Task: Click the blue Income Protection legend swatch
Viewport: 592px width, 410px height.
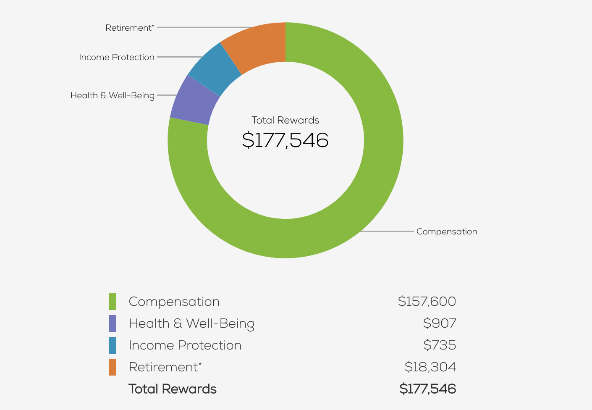Action: [x=113, y=345]
